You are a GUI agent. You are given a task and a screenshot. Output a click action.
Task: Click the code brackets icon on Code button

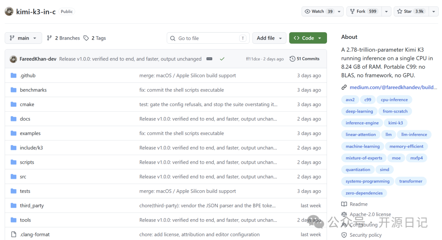[296, 38]
